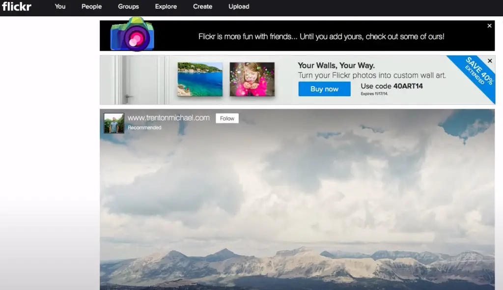This screenshot has height=290, width=503.
Task: Click the 'Your Walls, Your Way.' headline
Action: 336,65
